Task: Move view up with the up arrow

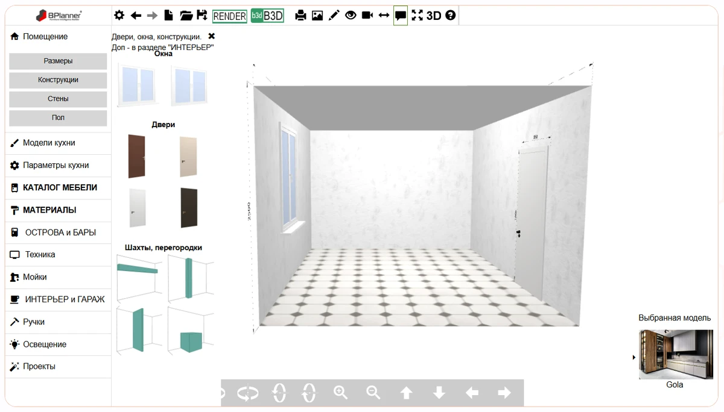Action: tap(407, 393)
